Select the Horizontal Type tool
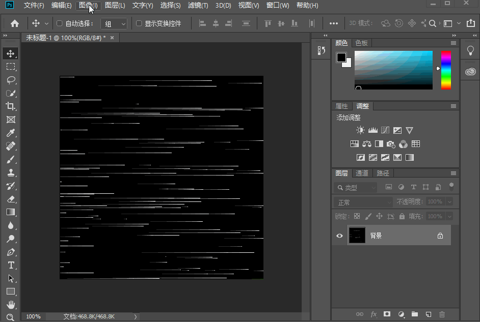 tap(11, 265)
